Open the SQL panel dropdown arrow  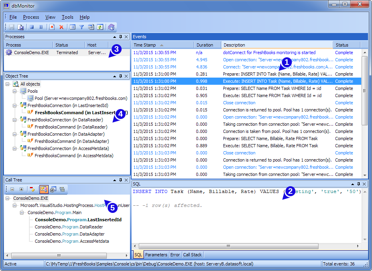(352, 184)
